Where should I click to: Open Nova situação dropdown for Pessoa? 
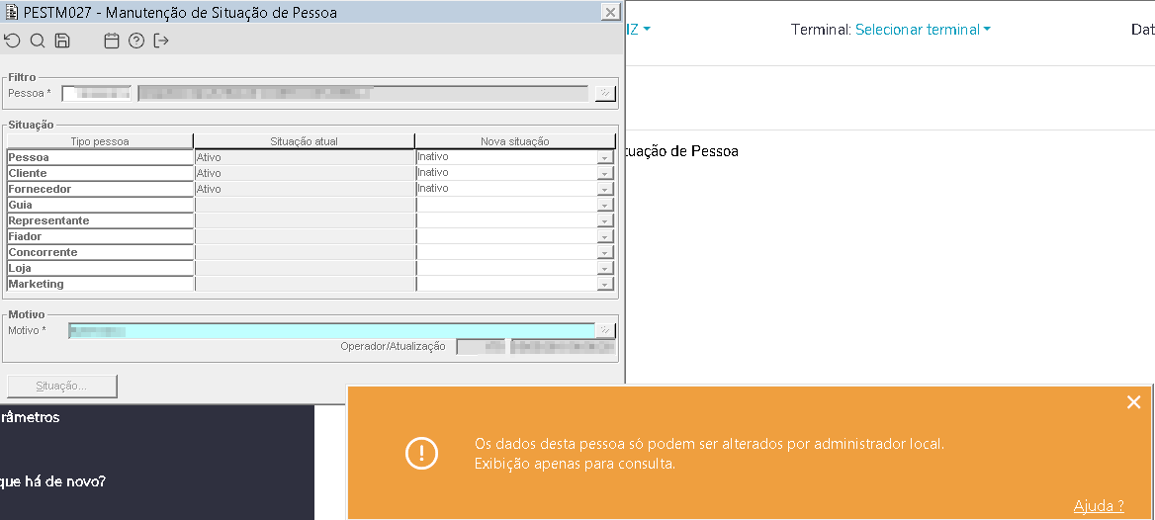coord(605,157)
